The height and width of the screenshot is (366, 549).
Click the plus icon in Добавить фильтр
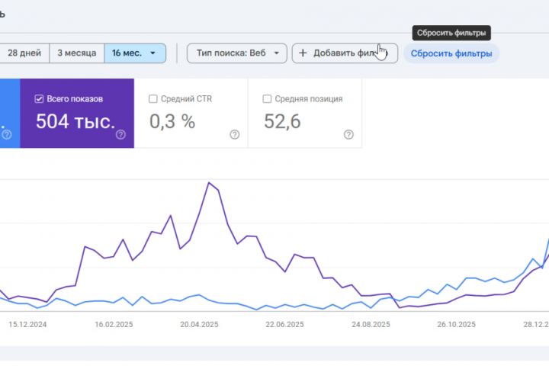click(303, 53)
